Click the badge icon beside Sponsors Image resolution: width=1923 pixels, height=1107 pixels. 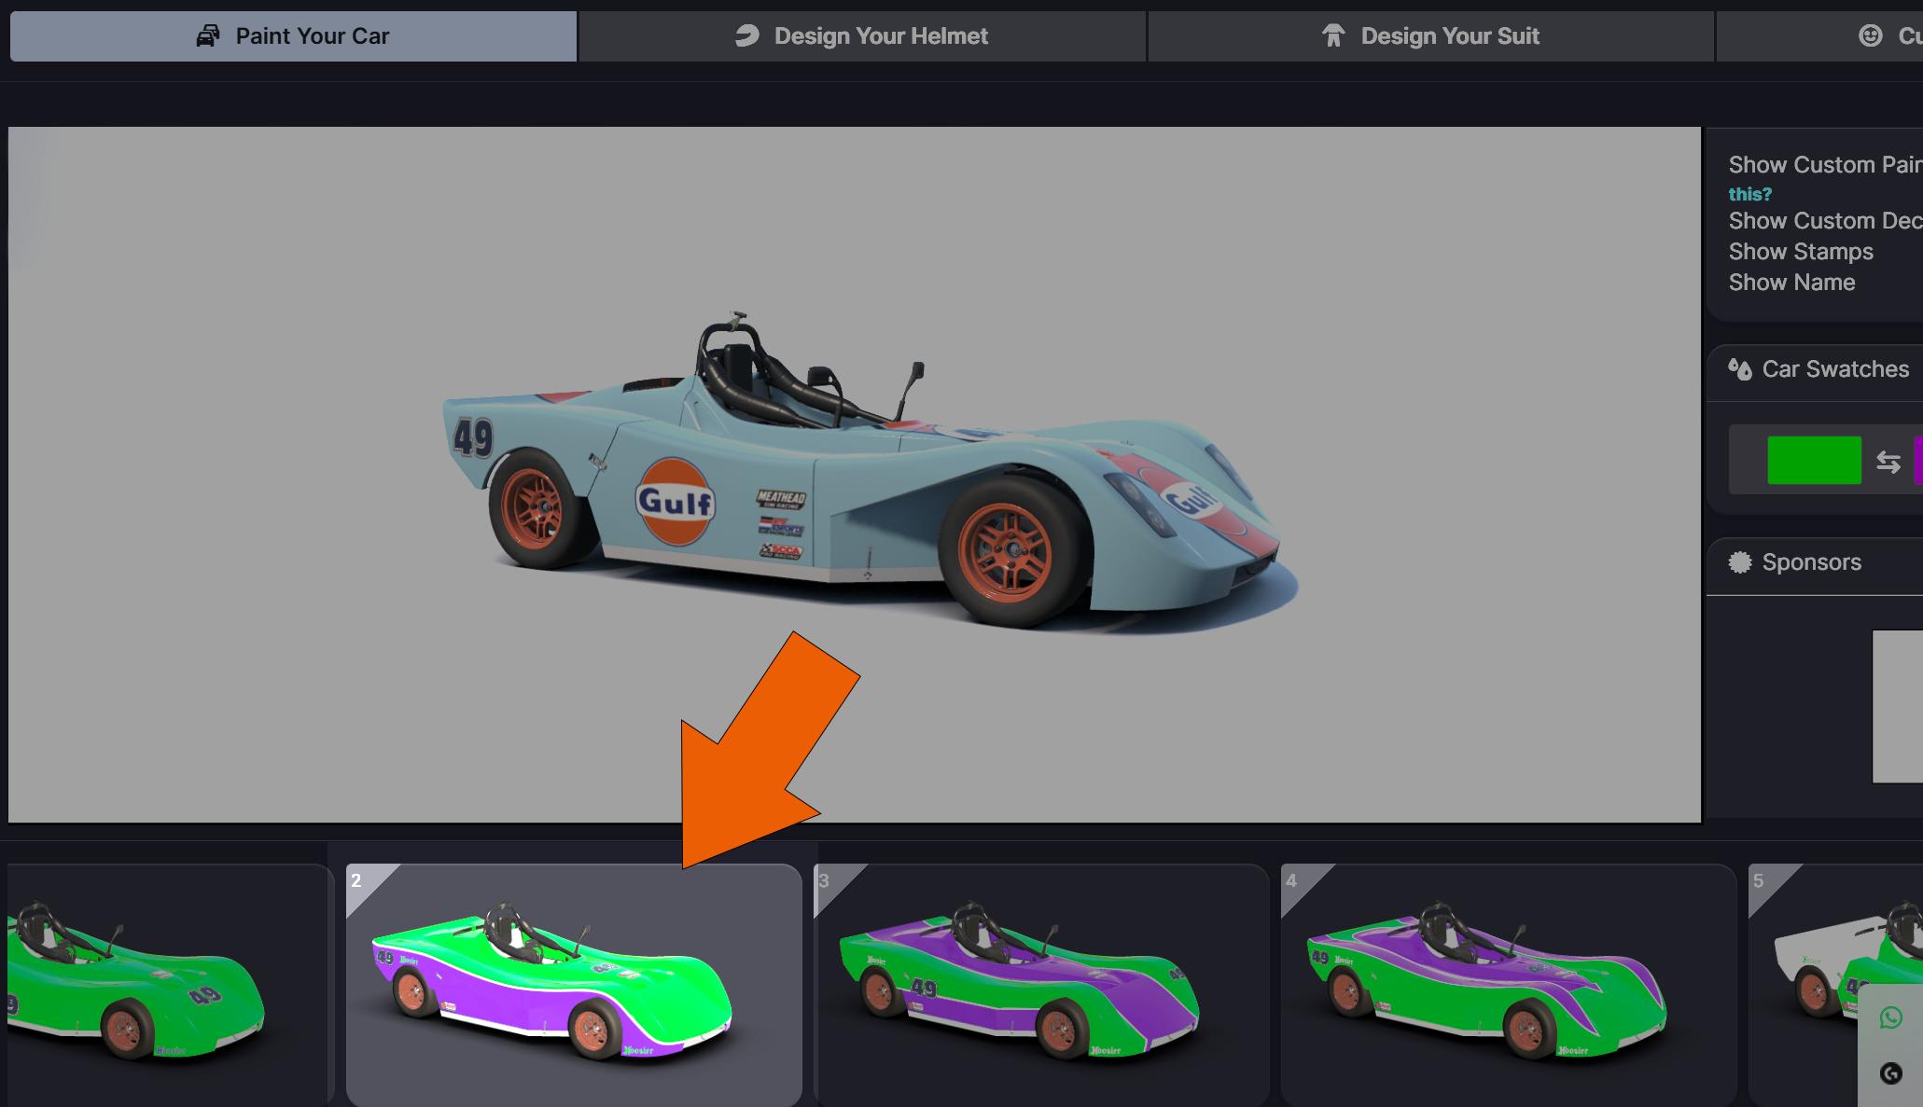pos(1740,562)
